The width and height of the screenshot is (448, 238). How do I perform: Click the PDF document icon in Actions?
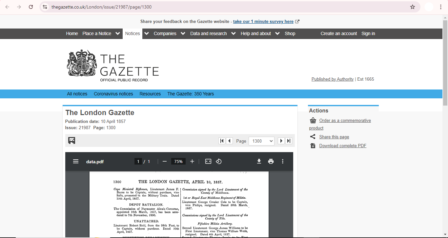coord(313,146)
